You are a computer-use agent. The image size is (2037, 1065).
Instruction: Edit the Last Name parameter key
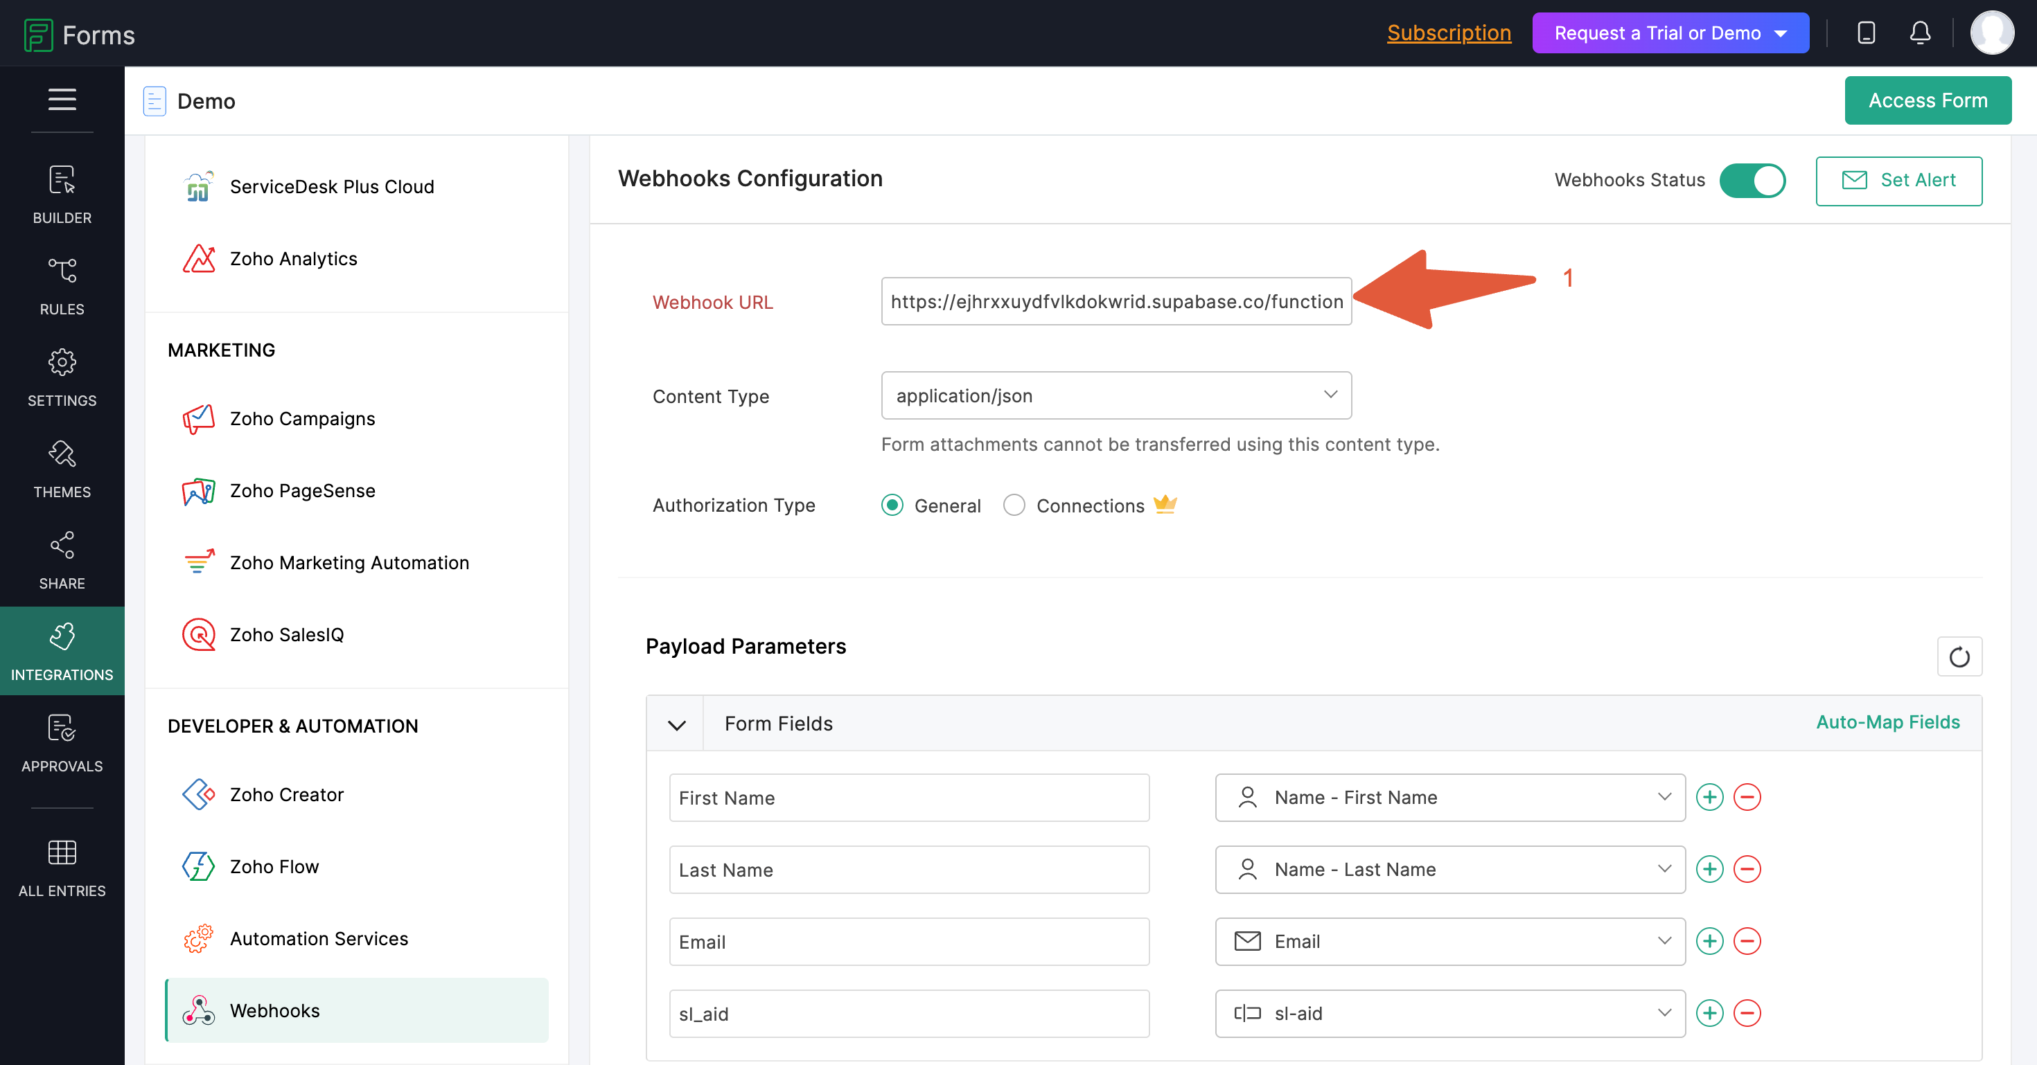(908, 869)
